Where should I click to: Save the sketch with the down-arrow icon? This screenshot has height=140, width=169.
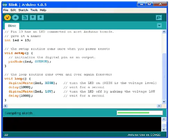point(41,17)
